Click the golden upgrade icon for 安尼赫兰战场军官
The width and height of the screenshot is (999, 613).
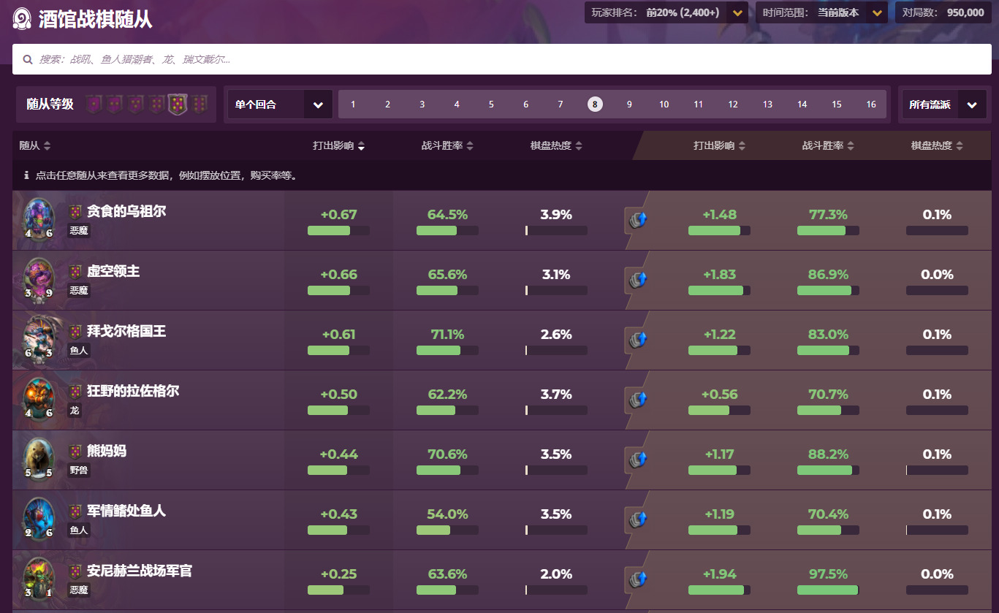click(637, 579)
